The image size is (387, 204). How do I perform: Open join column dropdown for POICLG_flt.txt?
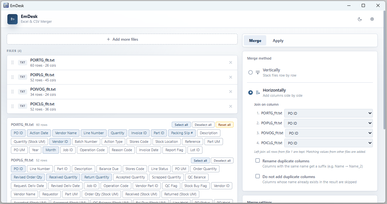coord(328,143)
